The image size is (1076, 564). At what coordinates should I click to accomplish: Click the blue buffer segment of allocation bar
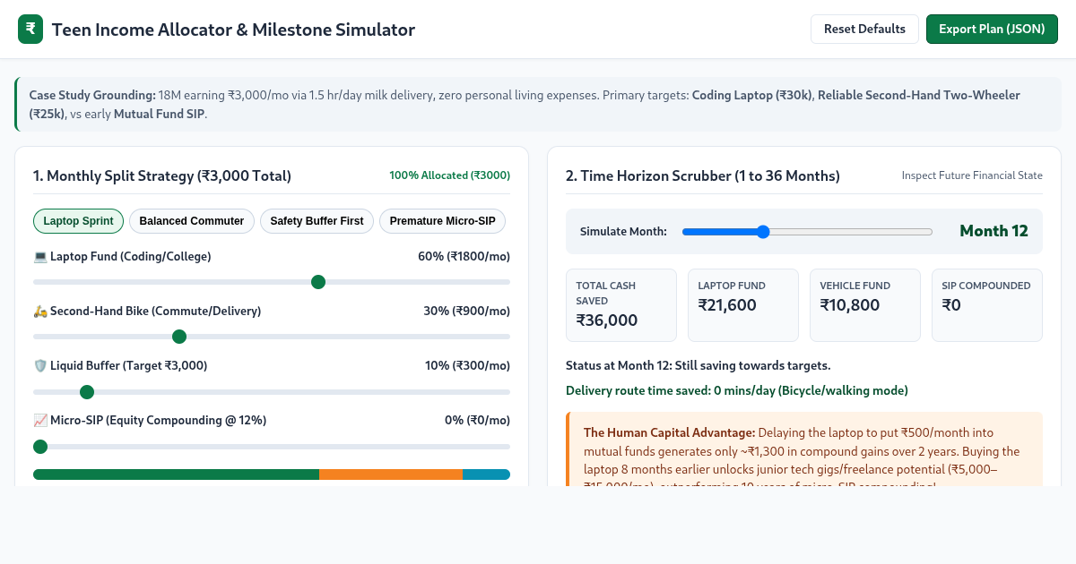click(x=486, y=474)
